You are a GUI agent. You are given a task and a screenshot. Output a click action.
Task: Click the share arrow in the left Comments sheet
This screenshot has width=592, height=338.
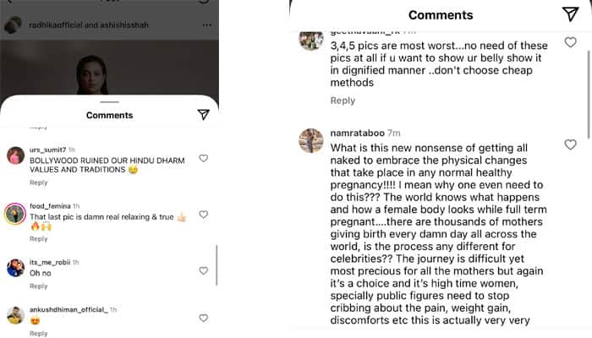pos(203,115)
